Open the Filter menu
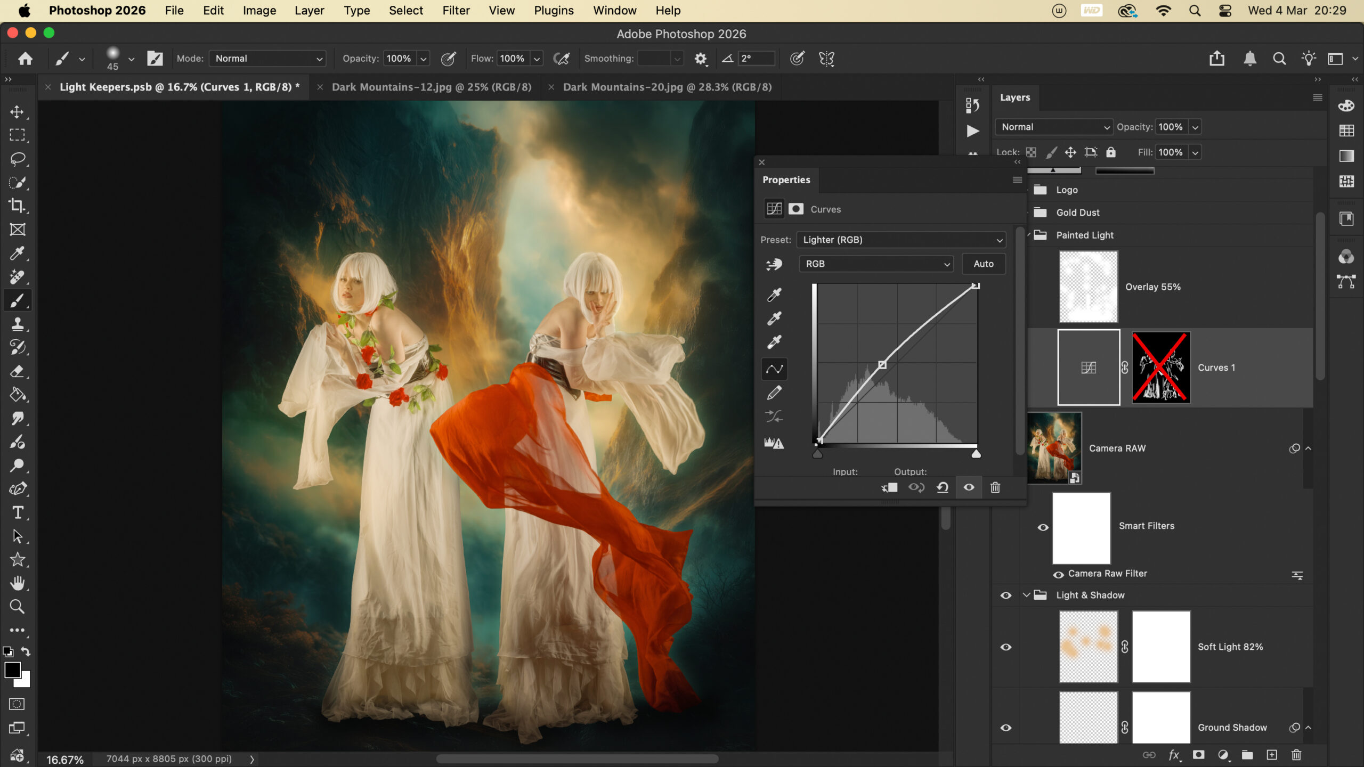1364x767 pixels. pos(456,11)
